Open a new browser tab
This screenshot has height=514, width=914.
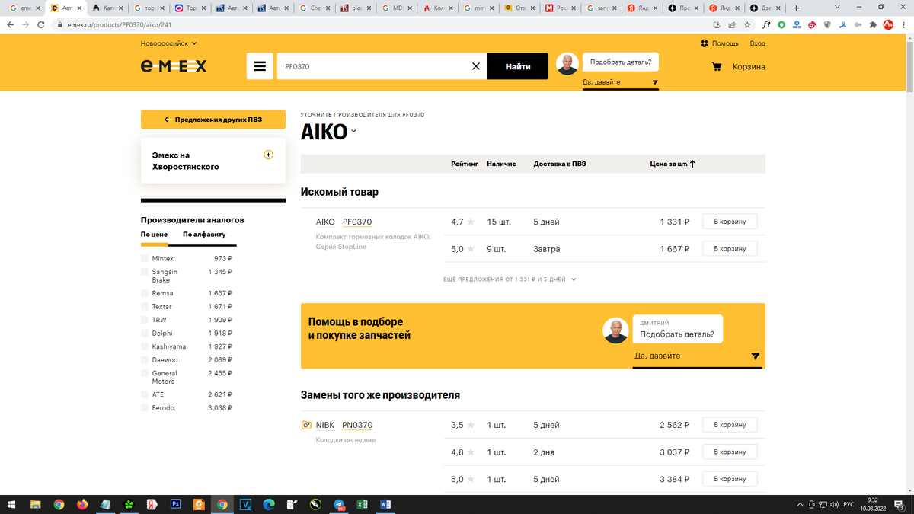(x=796, y=8)
